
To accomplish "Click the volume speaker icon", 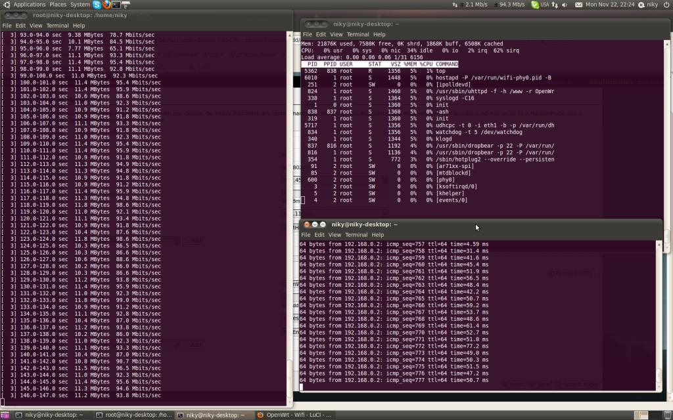I will click(x=565, y=5).
